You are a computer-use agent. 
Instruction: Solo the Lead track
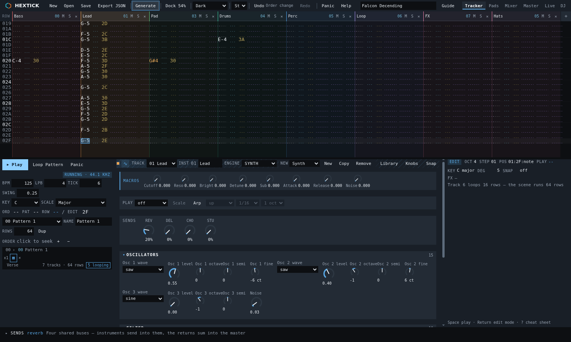point(138,16)
